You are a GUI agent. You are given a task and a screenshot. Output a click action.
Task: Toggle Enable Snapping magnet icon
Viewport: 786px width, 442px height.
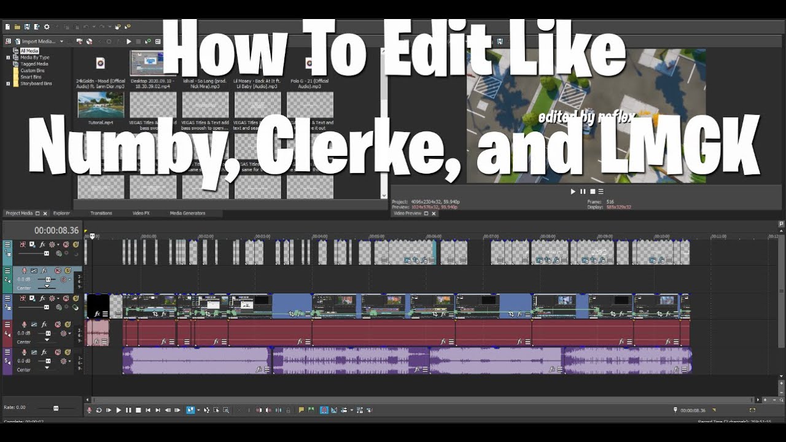(324, 410)
